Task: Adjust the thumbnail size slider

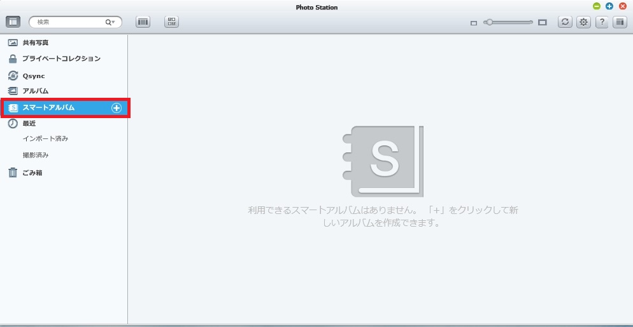Action: 509,23
